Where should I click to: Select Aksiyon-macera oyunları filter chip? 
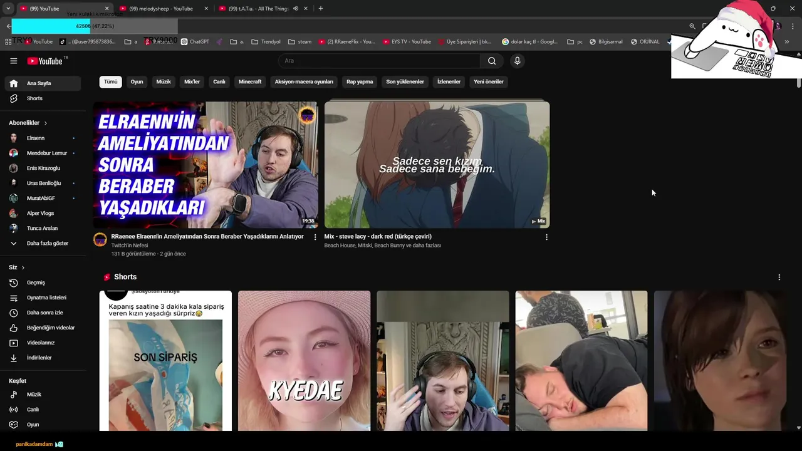tap(304, 81)
